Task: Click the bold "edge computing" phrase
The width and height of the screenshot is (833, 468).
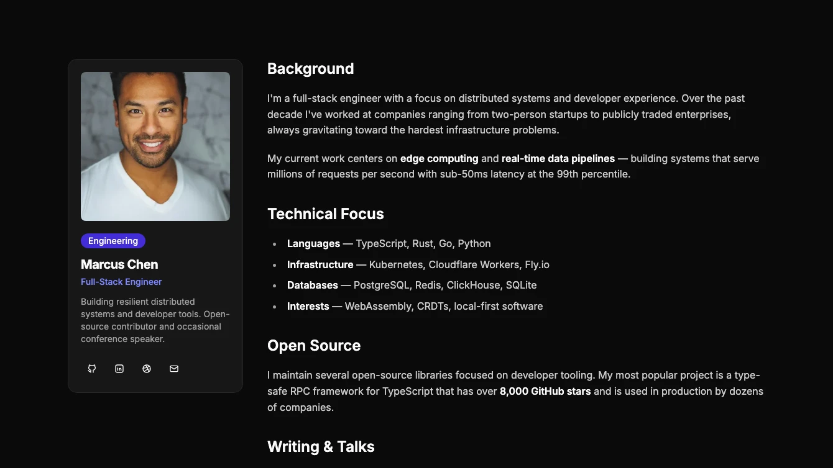Action: click(440, 159)
